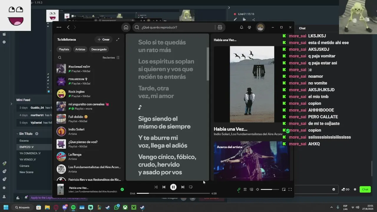377x212 pixels.
Task: Open the Friend Activity icon
Action: [249, 27]
